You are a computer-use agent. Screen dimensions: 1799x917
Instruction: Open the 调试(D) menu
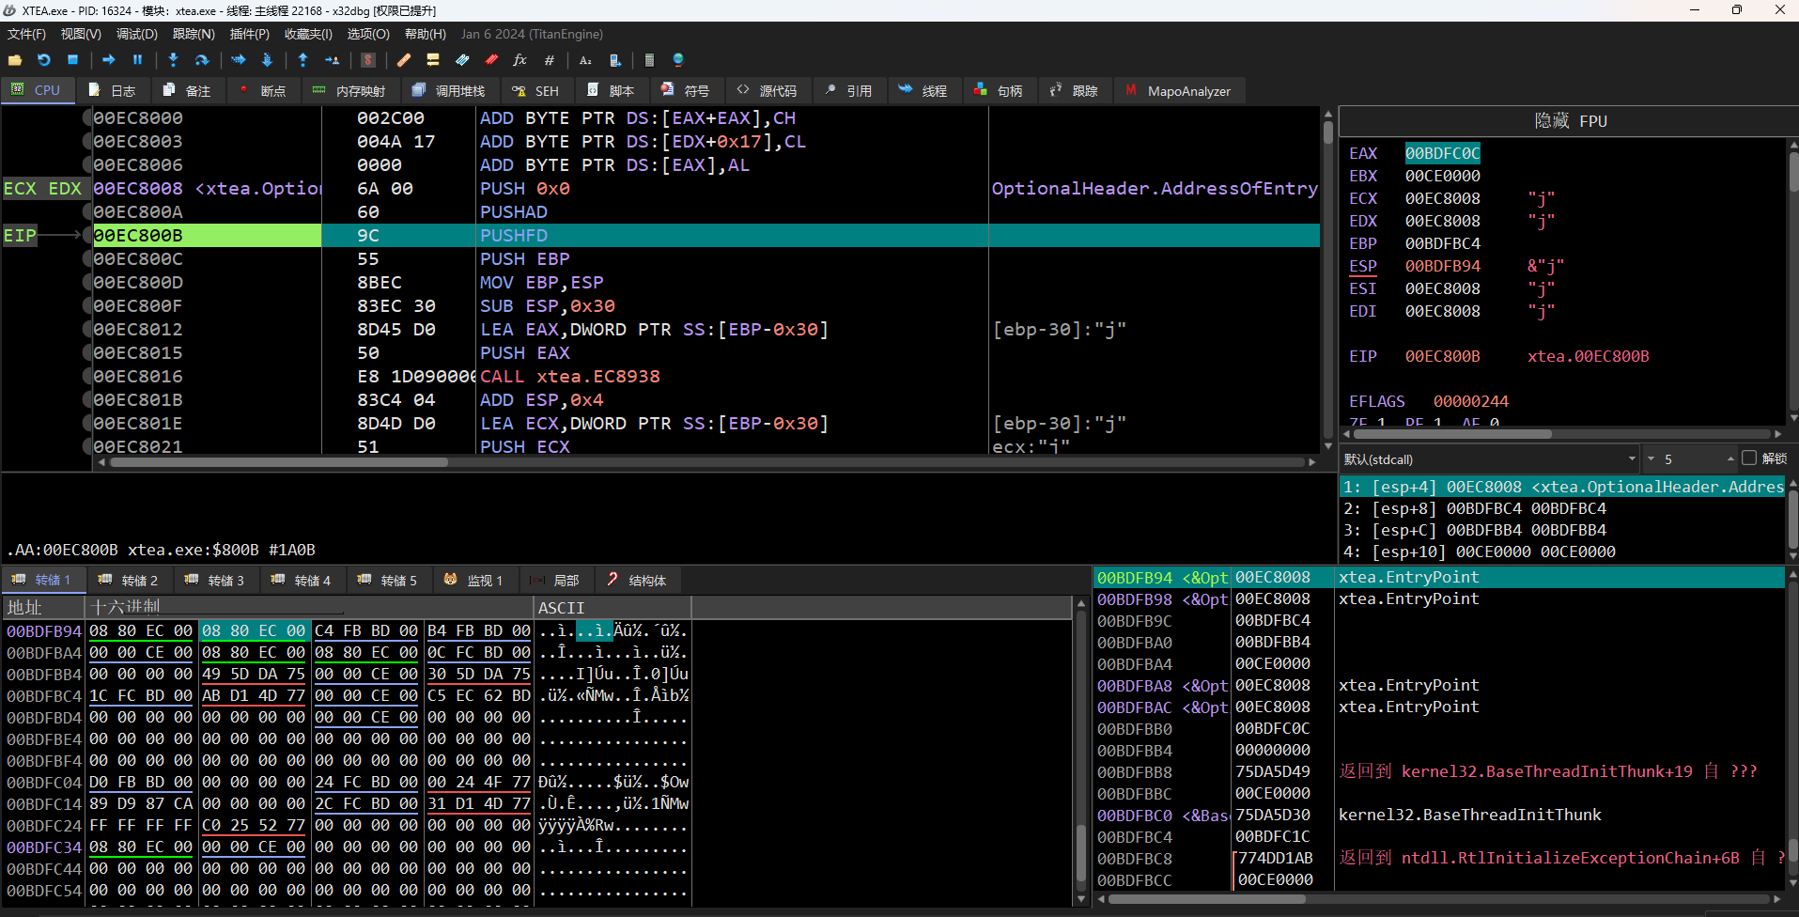[x=136, y=34]
